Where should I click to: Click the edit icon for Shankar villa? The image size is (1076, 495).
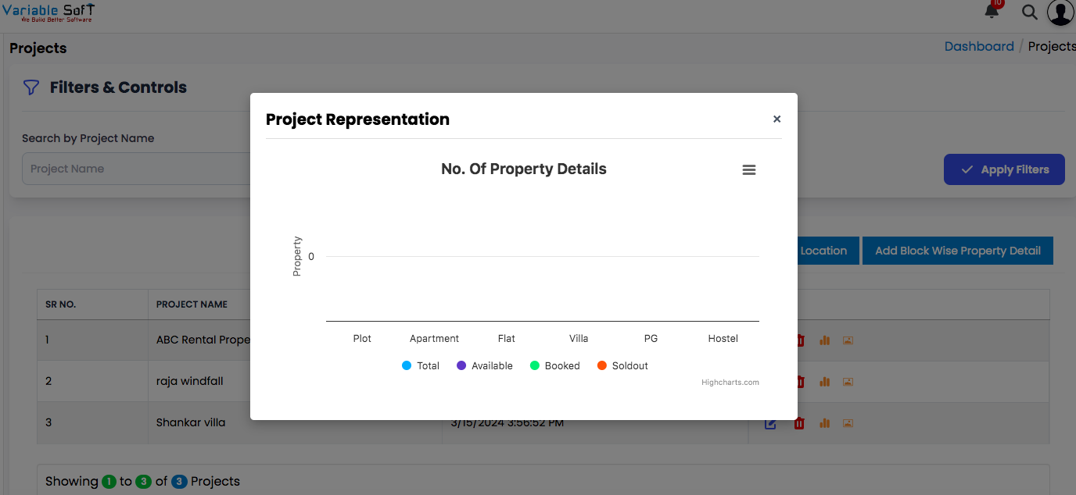(x=770, y=423)
